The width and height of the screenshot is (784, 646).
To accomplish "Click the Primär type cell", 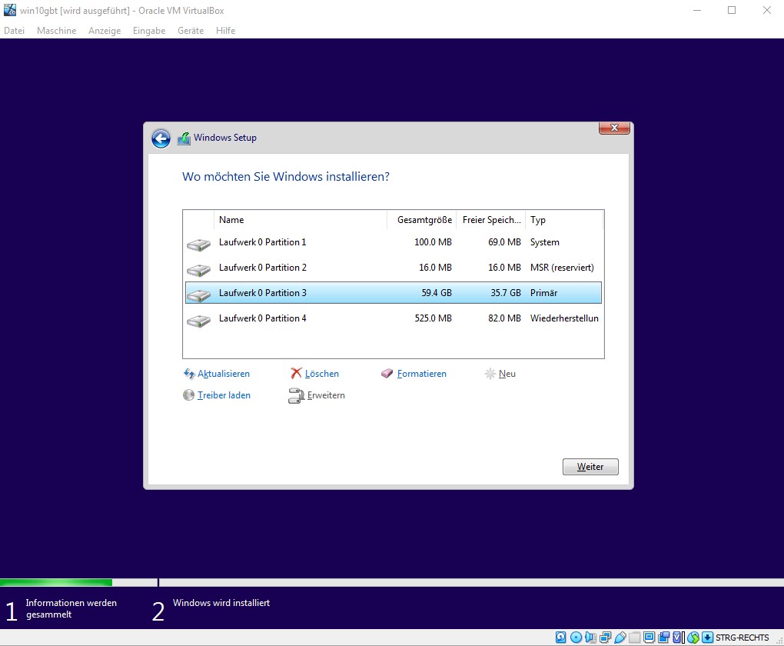I will click(543, 293).
